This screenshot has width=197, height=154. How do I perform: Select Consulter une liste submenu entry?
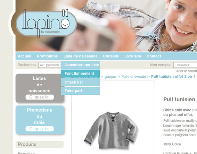[x=80, y=65]
